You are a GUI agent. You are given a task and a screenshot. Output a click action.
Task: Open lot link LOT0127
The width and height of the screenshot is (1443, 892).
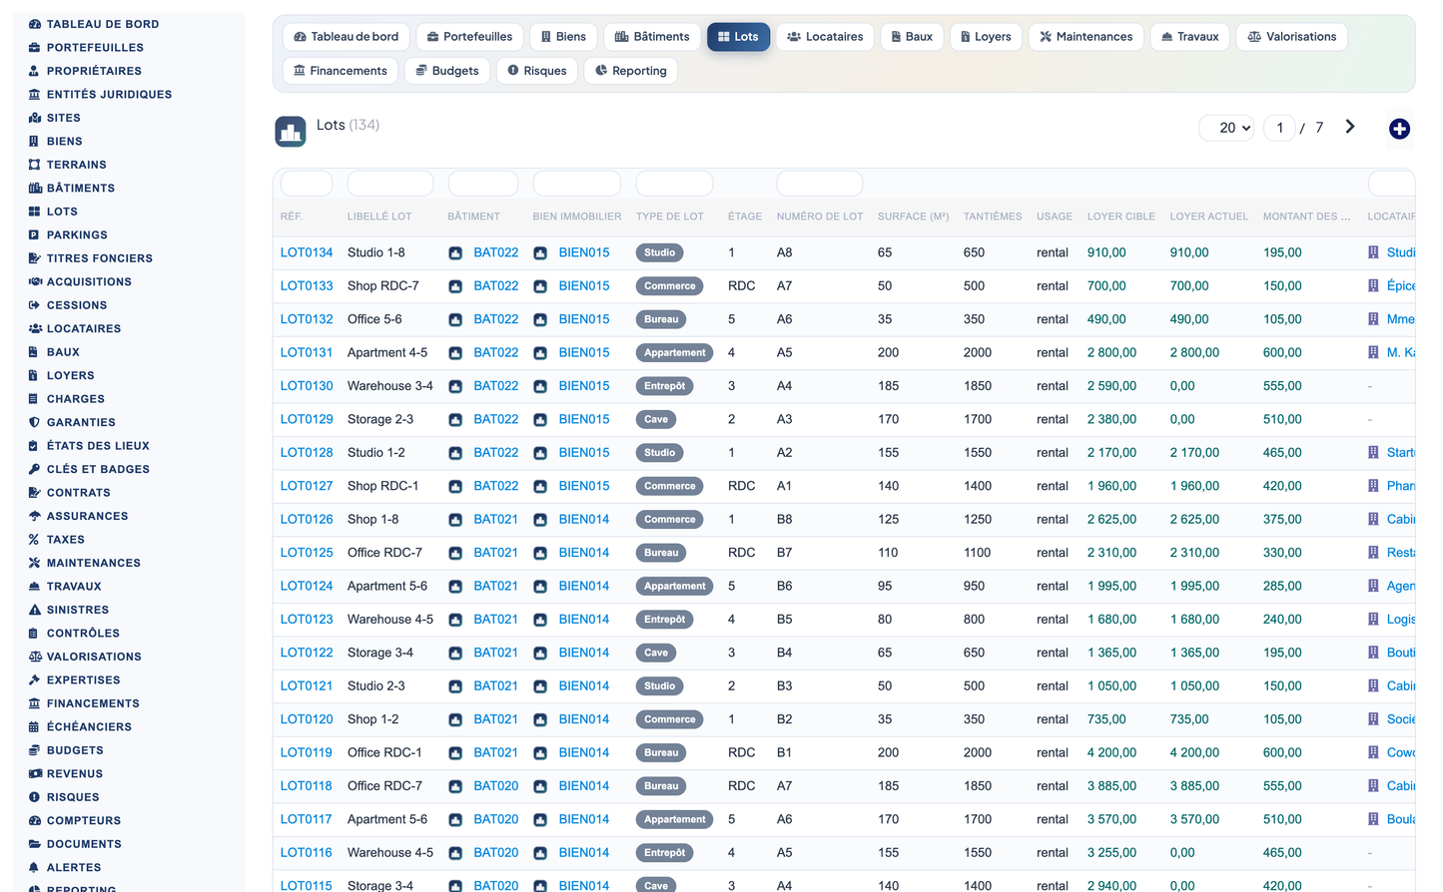point(307,486)
